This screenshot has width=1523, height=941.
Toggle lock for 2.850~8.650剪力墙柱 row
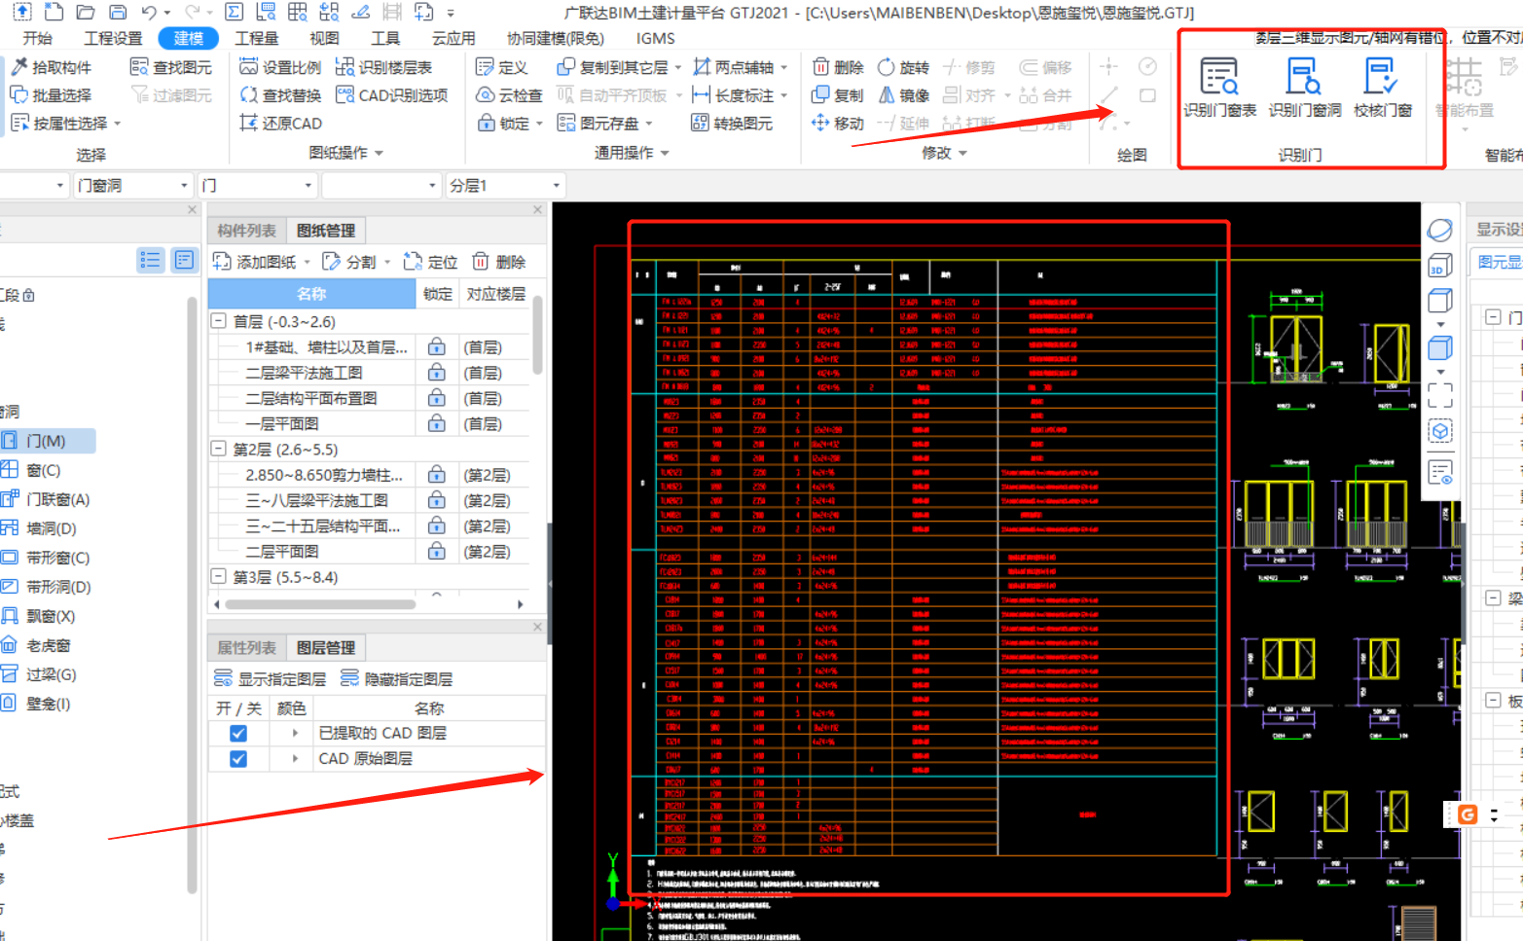[x=437, y=475]
